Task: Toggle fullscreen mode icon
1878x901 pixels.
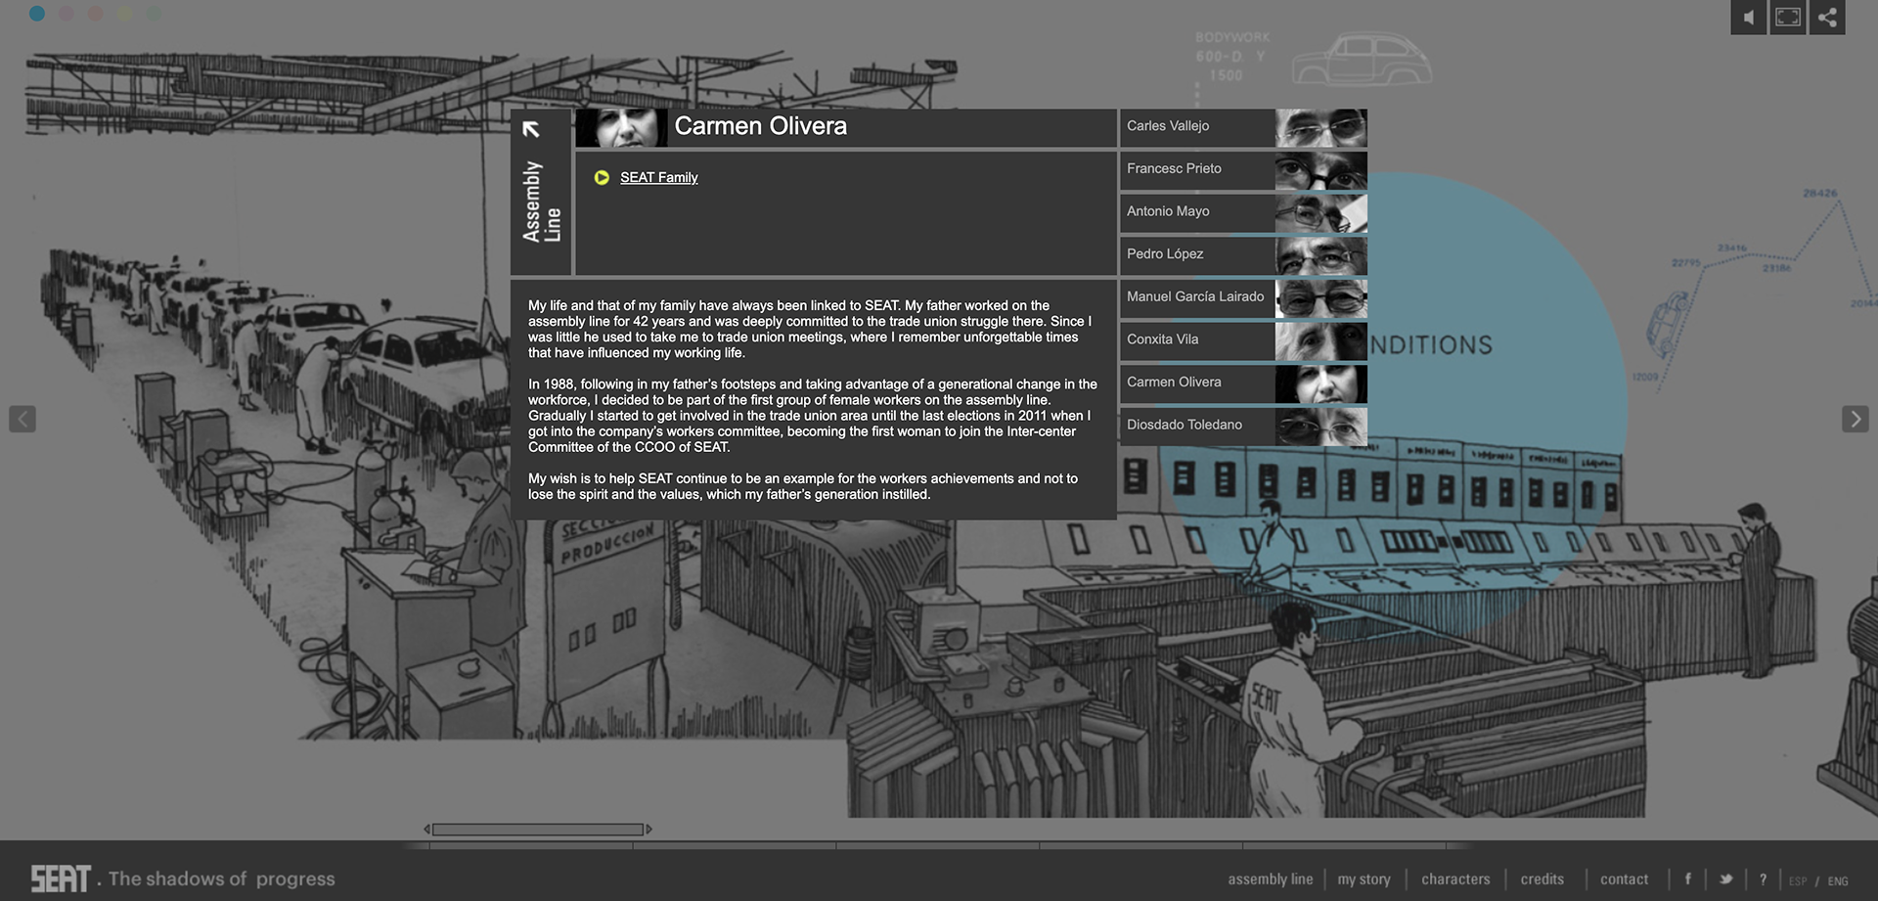Action: (x=1788, y=18)
